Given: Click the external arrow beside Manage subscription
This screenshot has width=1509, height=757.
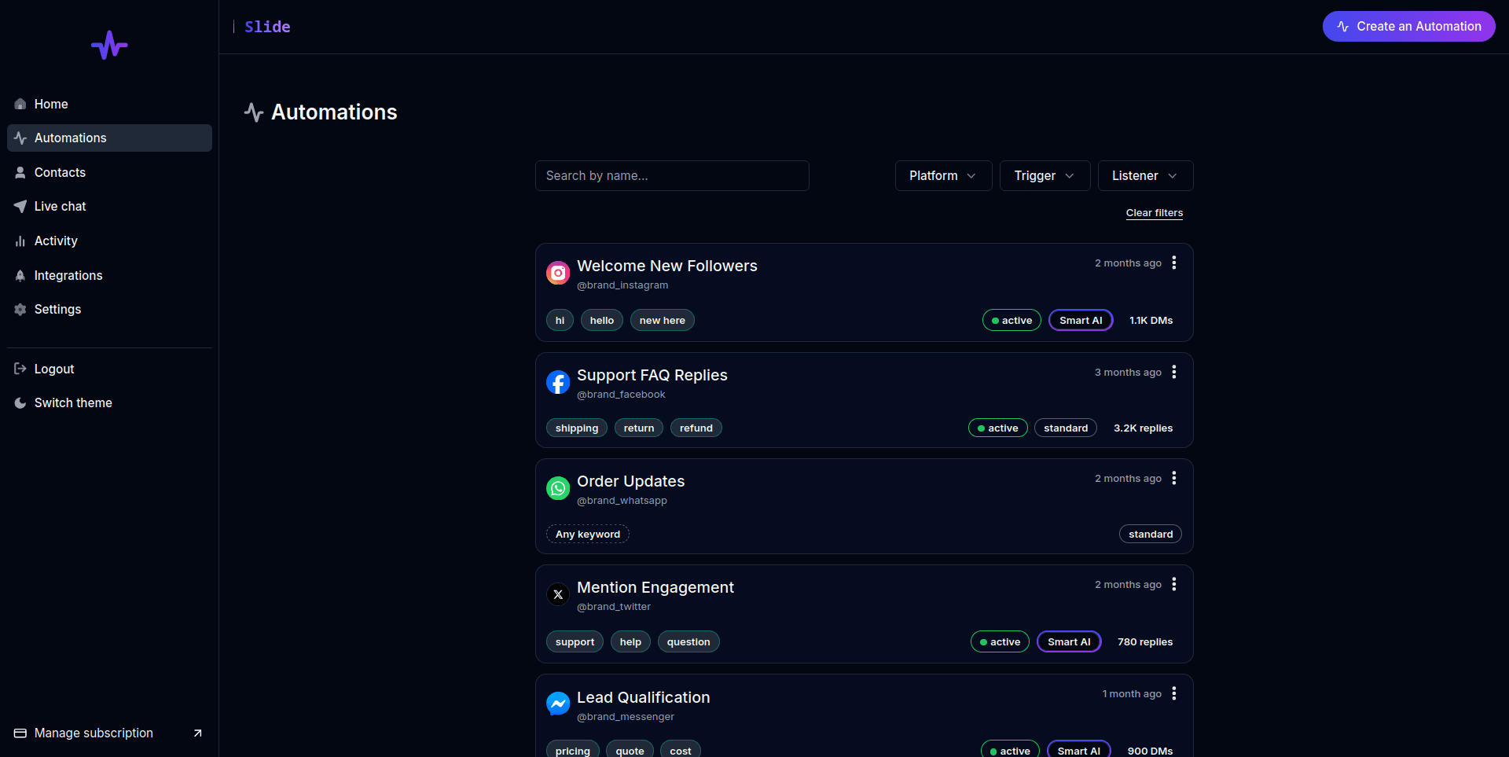Looking at the screenshot, I should tap(198, 733).
